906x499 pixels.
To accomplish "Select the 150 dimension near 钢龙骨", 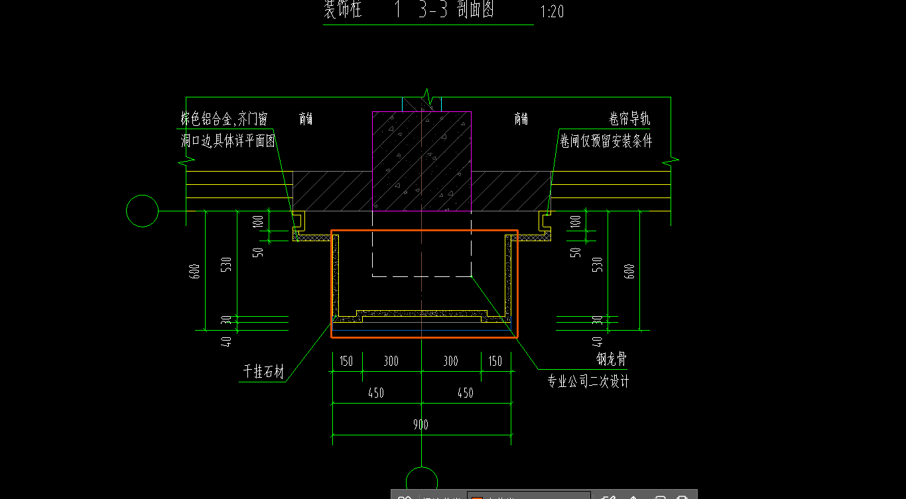I will click(495, 361).
